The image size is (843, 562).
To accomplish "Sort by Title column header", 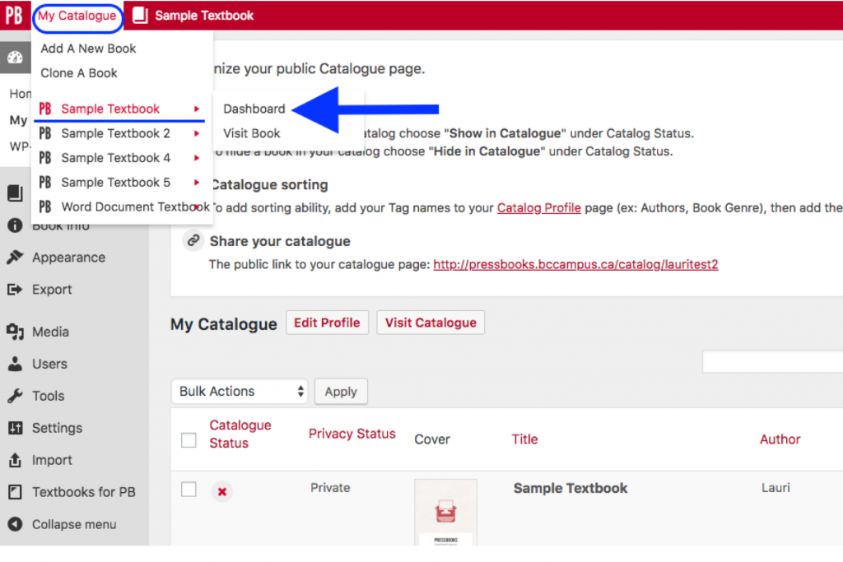I will coord(524,439).
